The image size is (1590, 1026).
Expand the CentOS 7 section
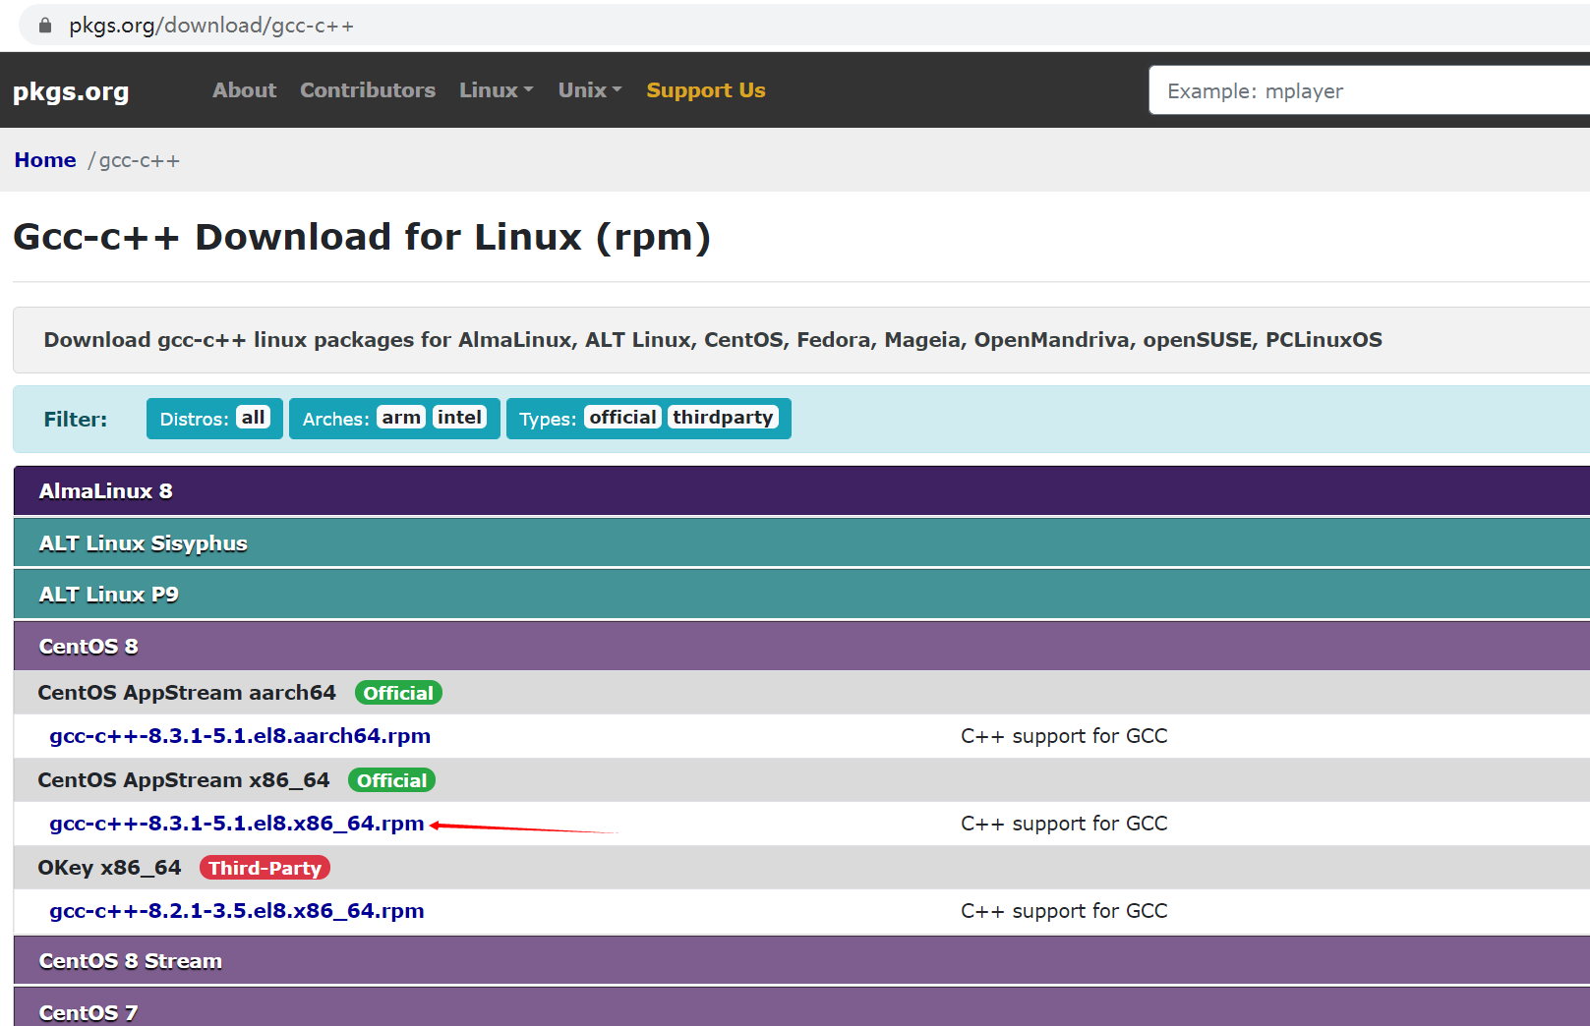coord(801,1008)
